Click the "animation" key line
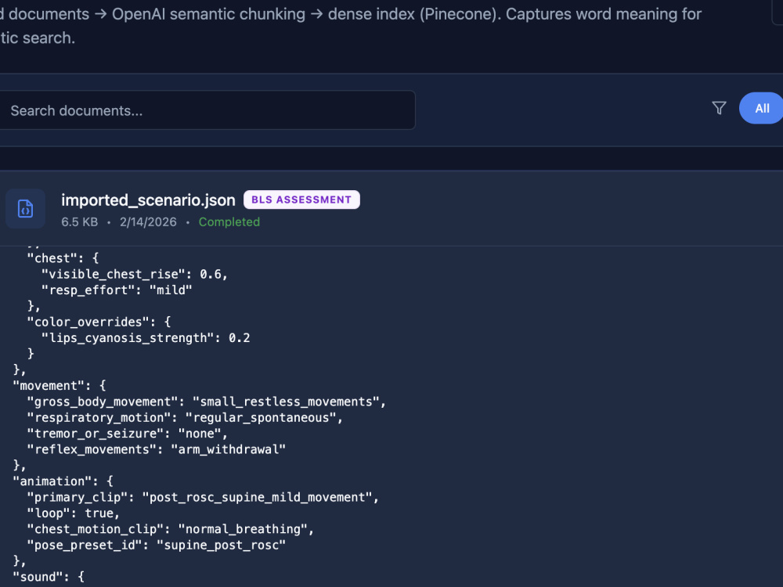The image size is (783, 587). pos(63,481)
